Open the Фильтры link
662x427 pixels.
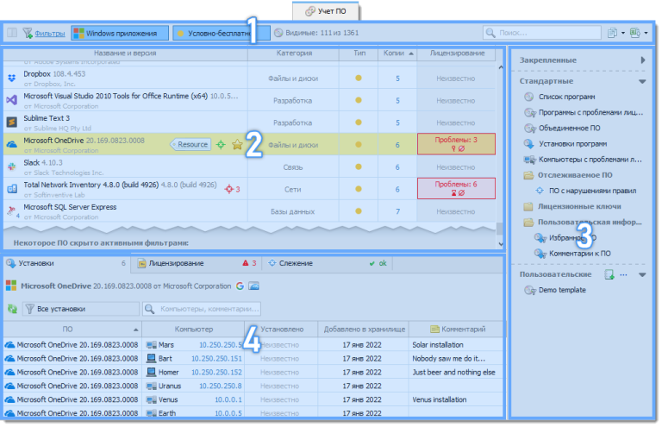pyautogui.click(x=50, y=33)
